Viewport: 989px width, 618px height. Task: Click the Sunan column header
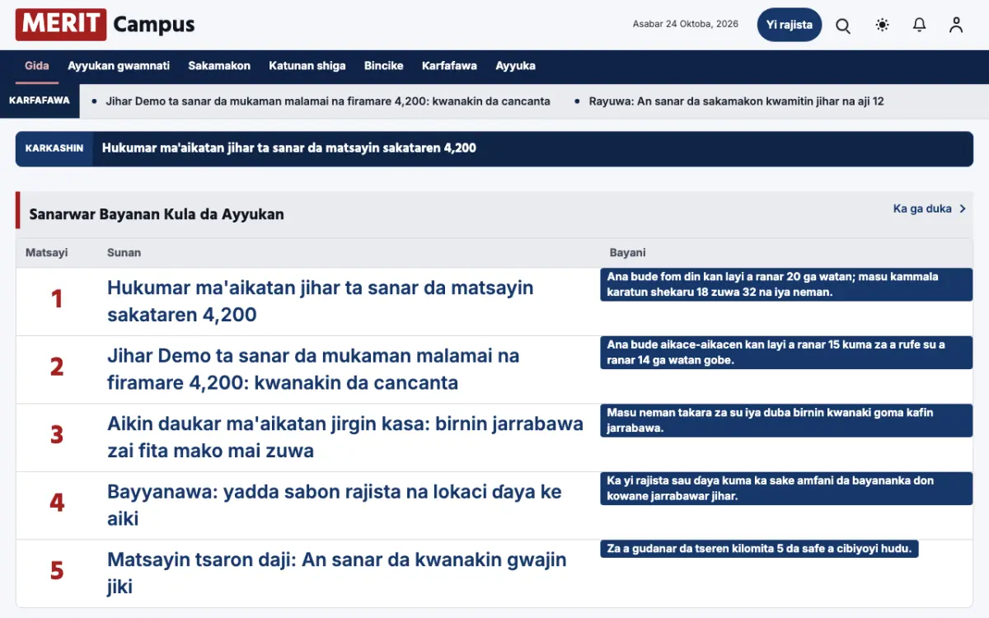pos(124,253)
